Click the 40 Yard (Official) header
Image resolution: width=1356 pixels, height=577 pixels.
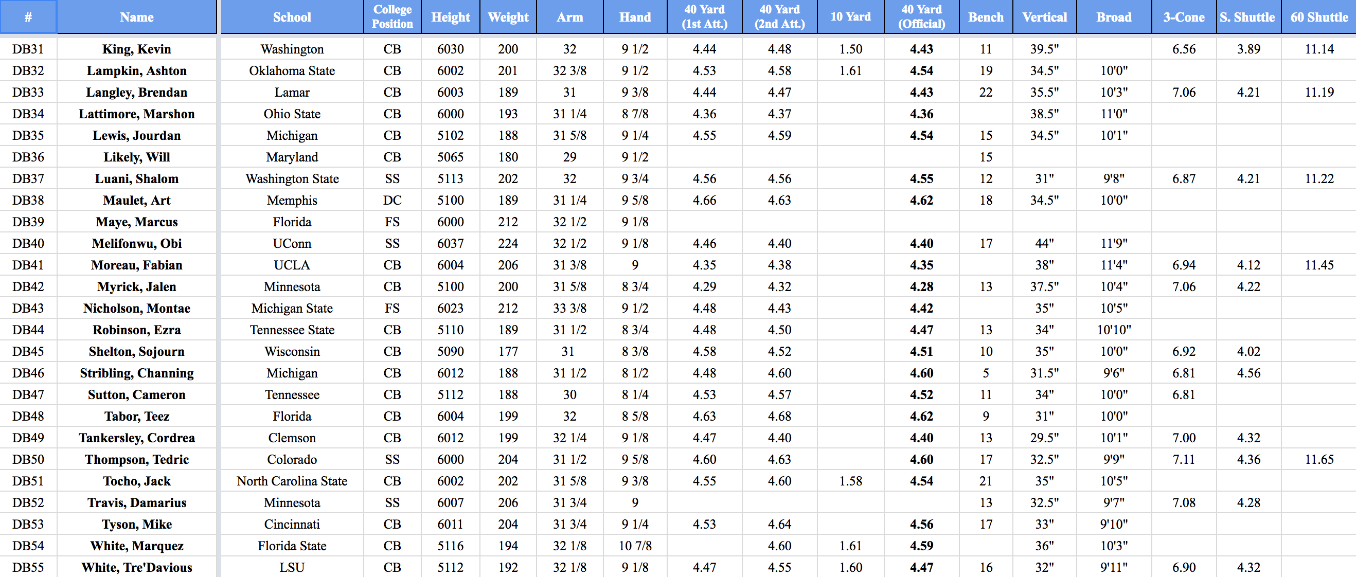click(x=921, y=17)
